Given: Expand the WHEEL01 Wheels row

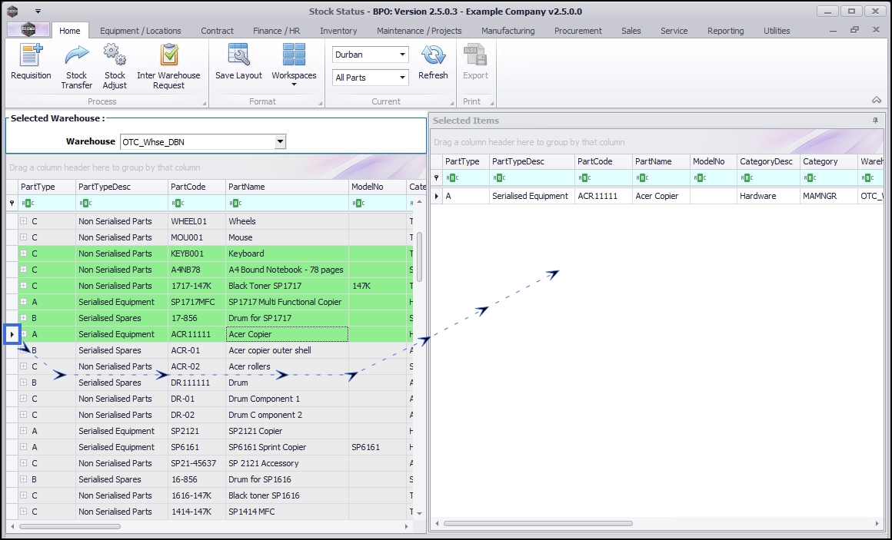Looking at the screenshot, I should [x=23, y=221].
